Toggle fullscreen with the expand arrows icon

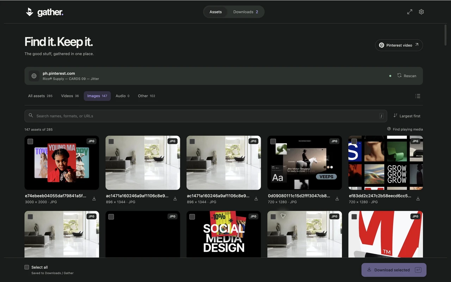point(410,12)
